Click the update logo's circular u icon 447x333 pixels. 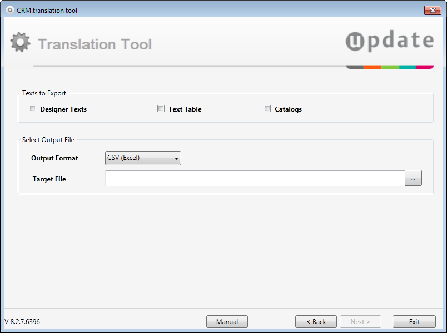coord(355,41)
